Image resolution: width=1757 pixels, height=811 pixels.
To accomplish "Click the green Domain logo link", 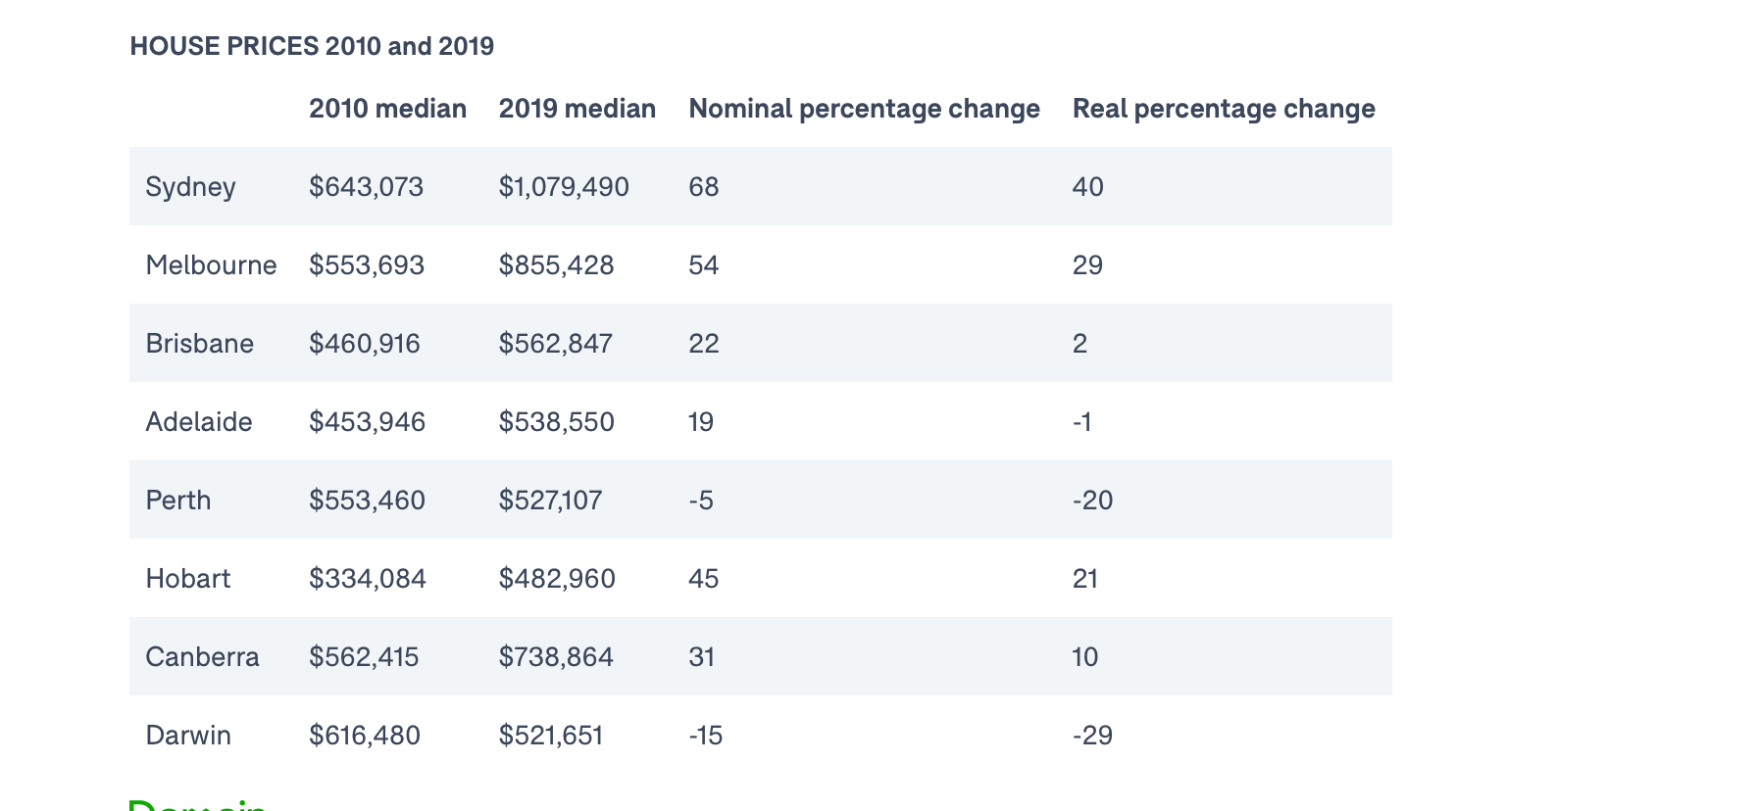I will [x=198, y=805].
